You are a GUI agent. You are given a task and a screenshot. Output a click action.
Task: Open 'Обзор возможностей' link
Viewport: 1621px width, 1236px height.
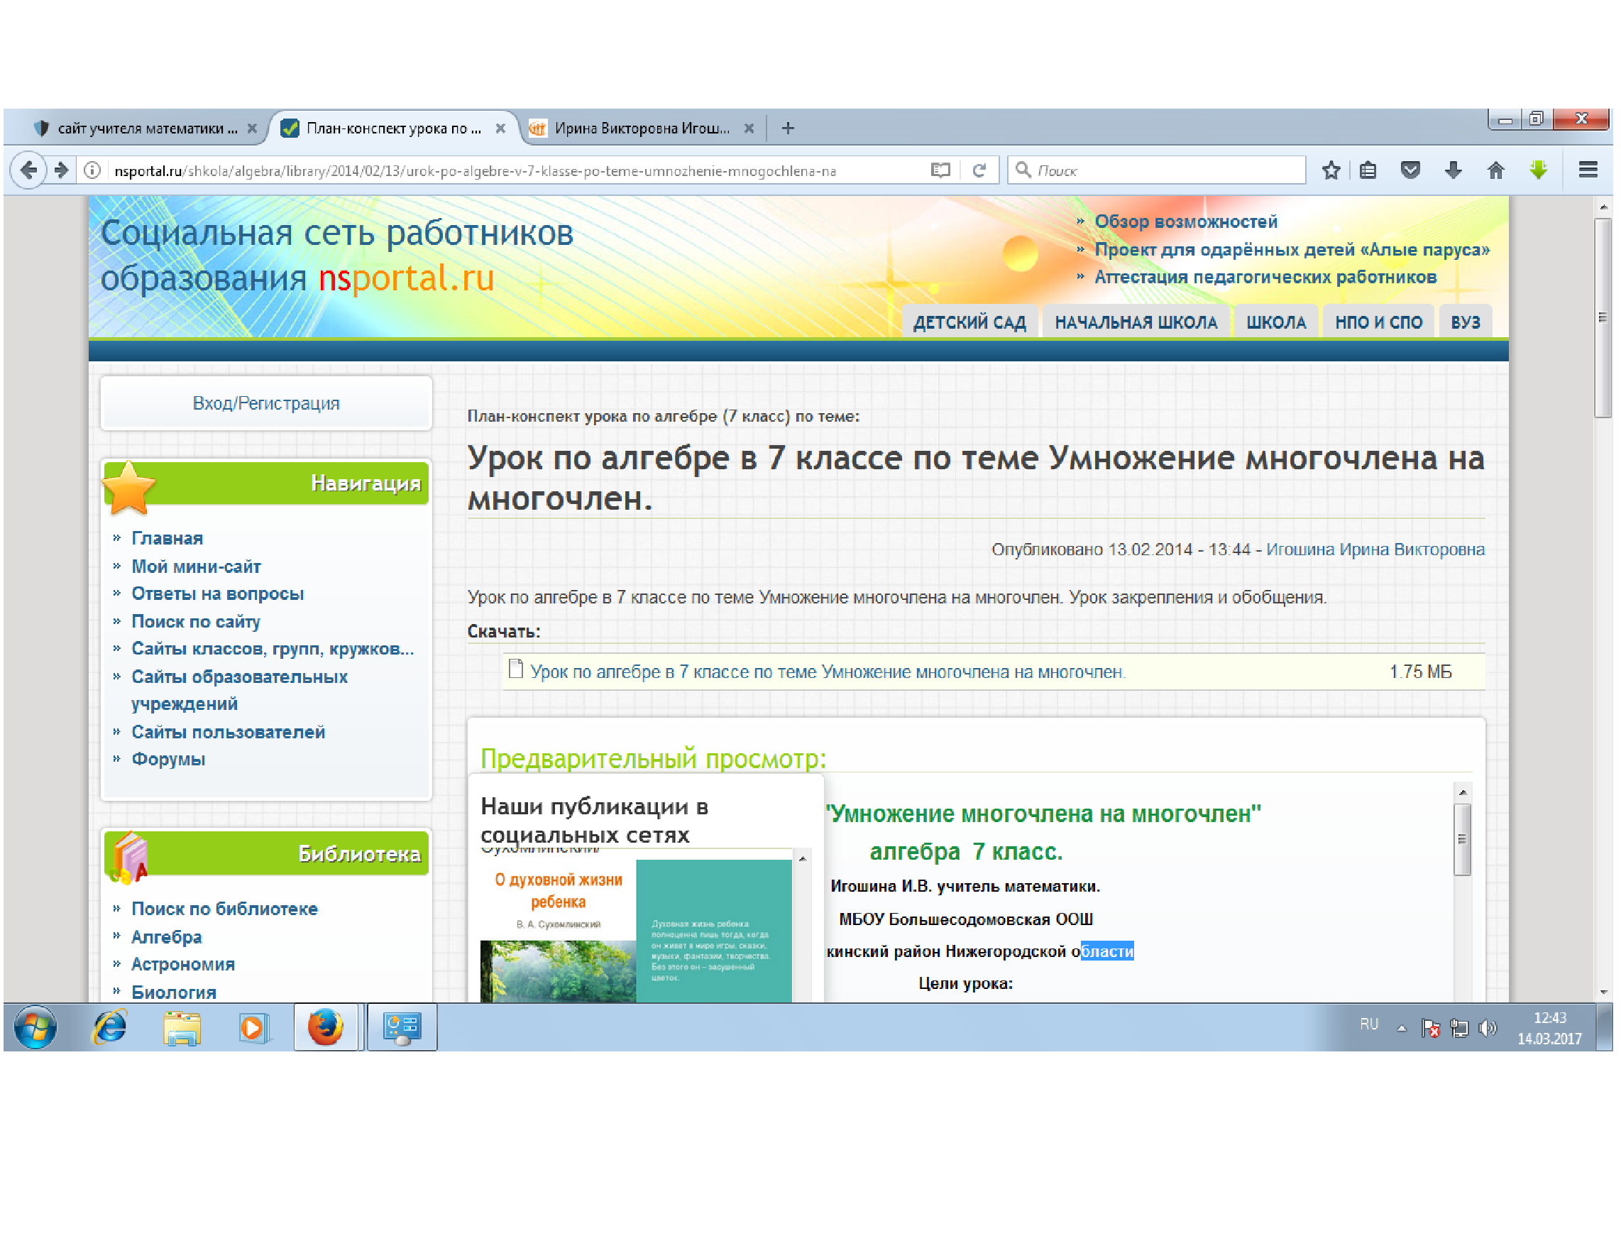point(1186,222)
